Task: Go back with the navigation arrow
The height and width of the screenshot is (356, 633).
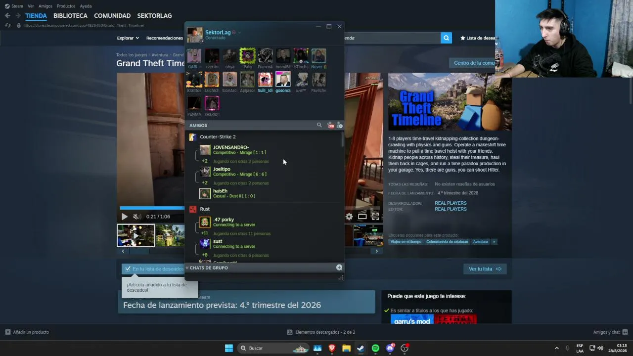Action: [7, 16]
